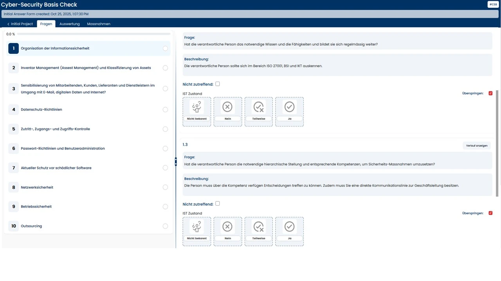Click the 'Verlauf anzeigen' button
Screen dimensions: 501x281
point(476,146)
